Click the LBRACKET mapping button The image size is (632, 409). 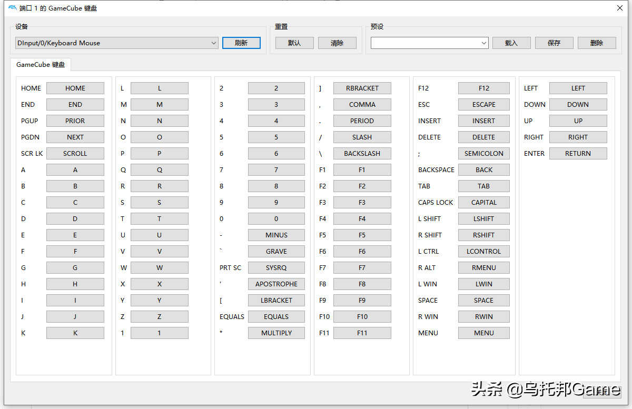tap(276, 301)
